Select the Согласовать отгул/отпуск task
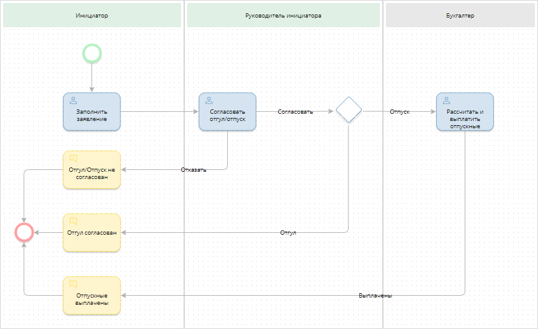Screen dimensions: 538x329 coord(227,116)
